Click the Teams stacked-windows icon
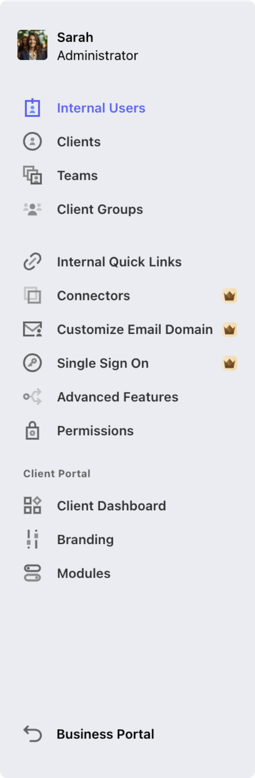 32,175
